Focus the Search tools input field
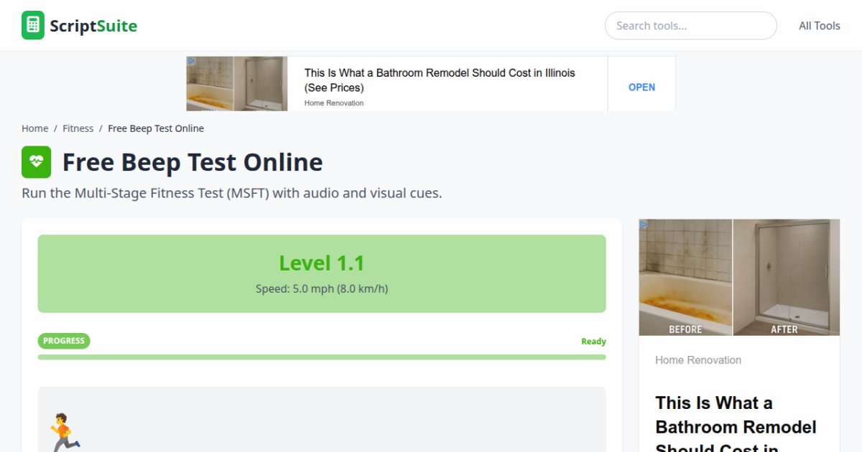This screenshot has width=862, height=452. click(690, 26)
